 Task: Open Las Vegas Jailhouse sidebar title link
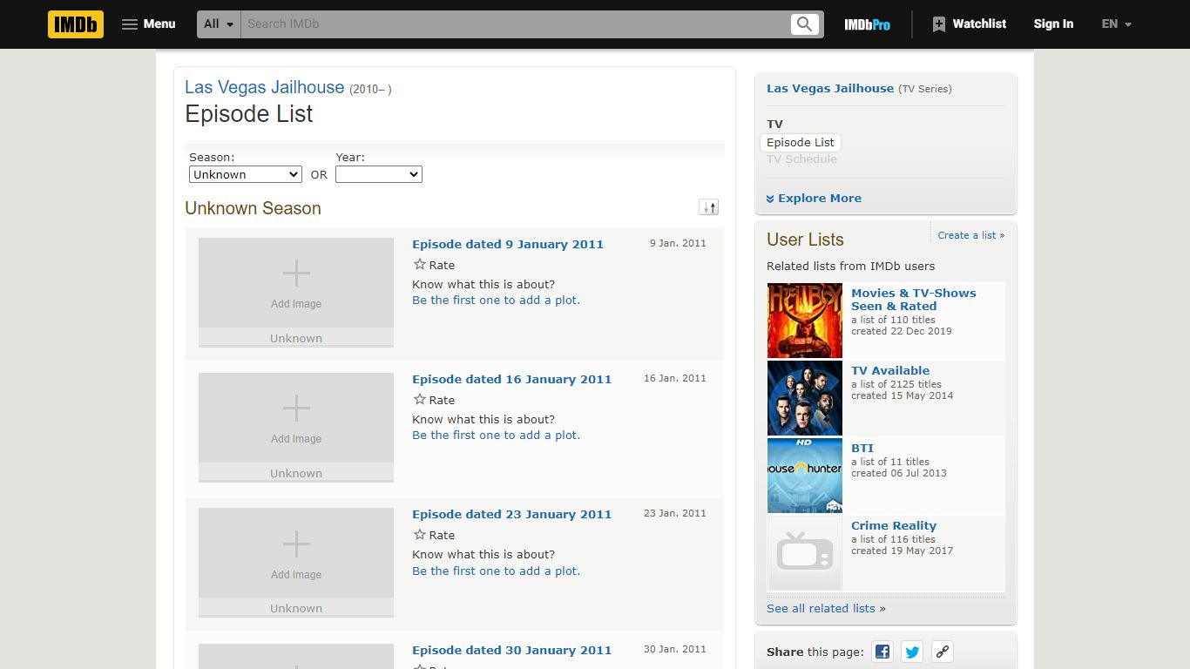coord(830,89)
